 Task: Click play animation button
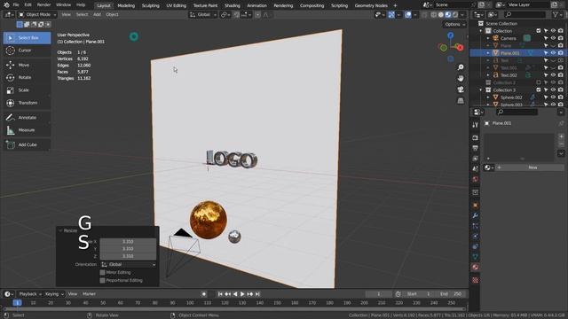coord(242,294)
